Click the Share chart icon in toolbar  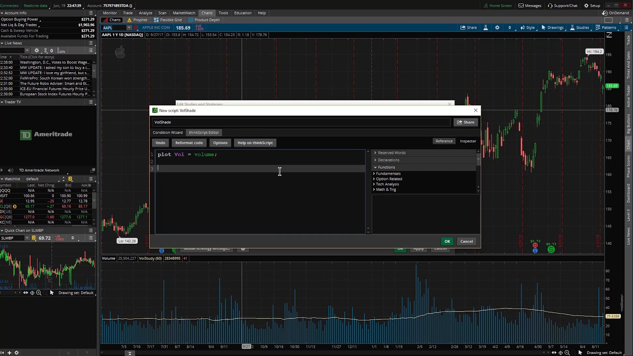469,28
